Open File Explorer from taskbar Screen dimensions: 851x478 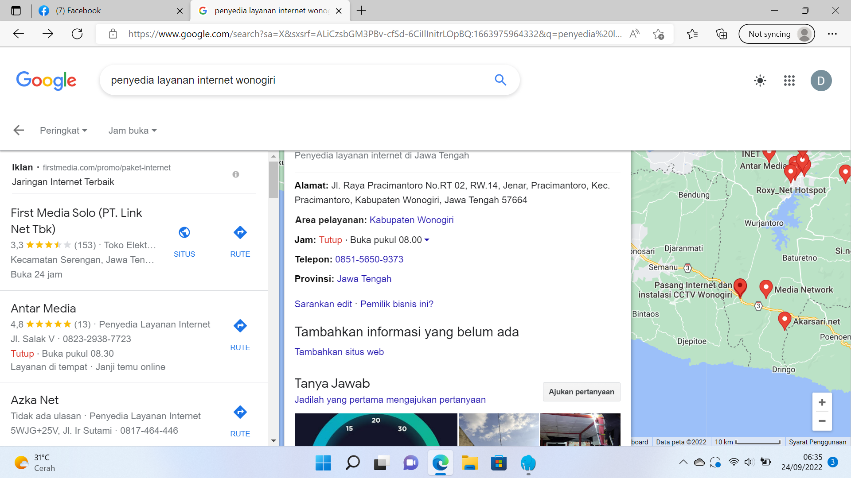tap(469, 463)
